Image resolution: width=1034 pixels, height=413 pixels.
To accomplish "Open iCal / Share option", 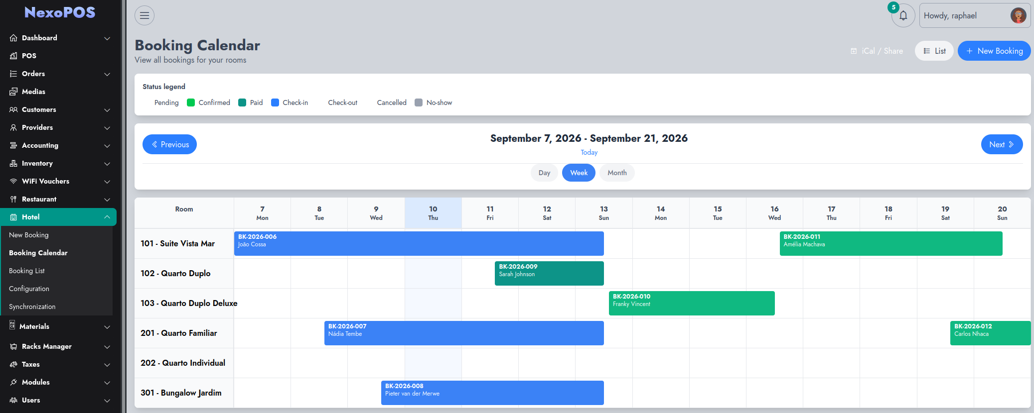I will coord(877,51).
